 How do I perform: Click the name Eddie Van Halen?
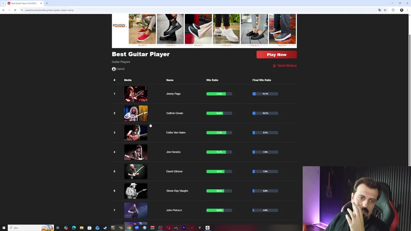tap(176, 133)
